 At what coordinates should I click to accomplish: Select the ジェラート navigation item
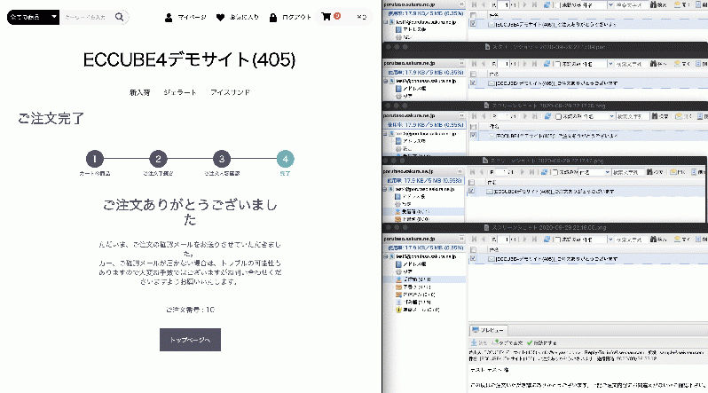(x=180, y=92)
